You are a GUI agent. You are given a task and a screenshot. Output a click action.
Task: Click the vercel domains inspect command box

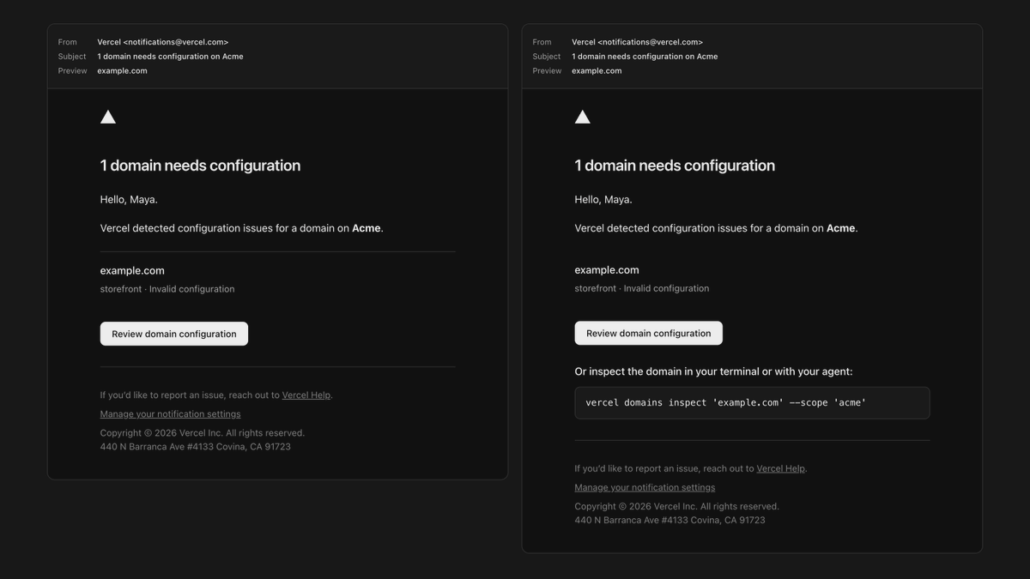pyautogui.click(x=752, y=403)
